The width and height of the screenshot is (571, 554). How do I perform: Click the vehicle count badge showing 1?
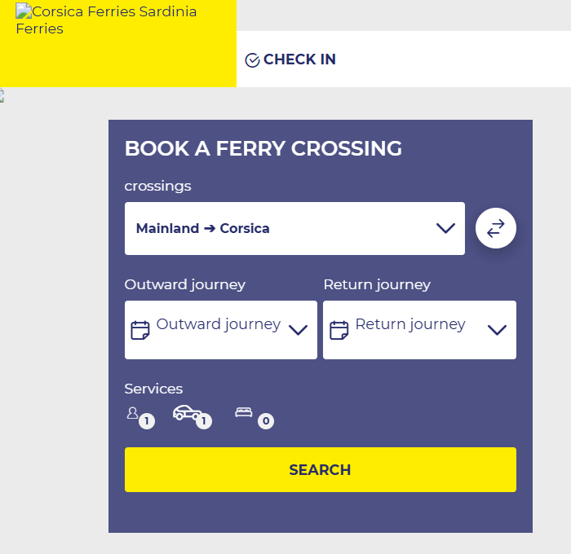[x=204, y=421]
